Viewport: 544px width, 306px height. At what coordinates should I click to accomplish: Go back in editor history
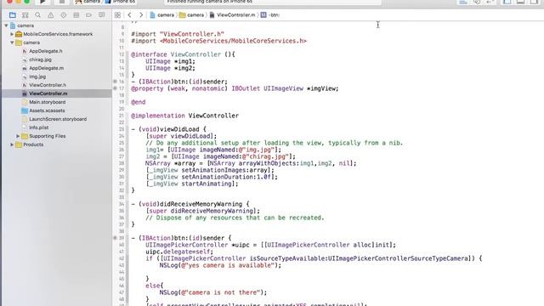pos(129,15)
